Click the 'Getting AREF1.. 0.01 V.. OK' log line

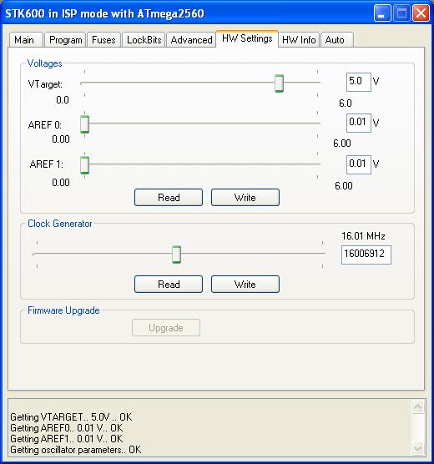66,439
